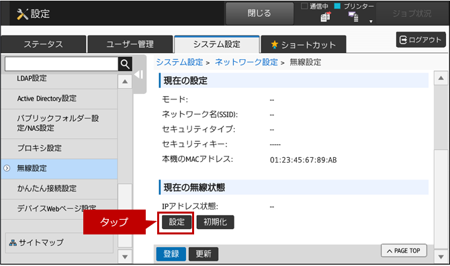This screenshot has height=266, width=450.
Task: Click the star icon on ショートカット tab
Action: (x=275, y=44)
